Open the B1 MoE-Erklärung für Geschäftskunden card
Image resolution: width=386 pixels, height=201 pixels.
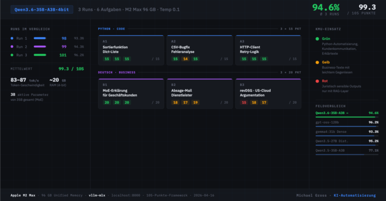tap(131, 94)
